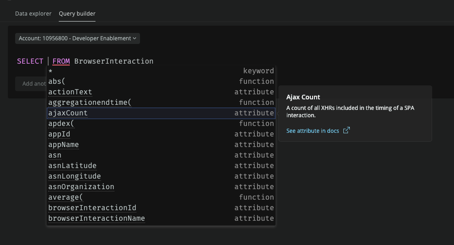This screenshot has height=245, width=454.
Task: Choose the browserInteractionId attribute suggestion
Action: point(161,208)
